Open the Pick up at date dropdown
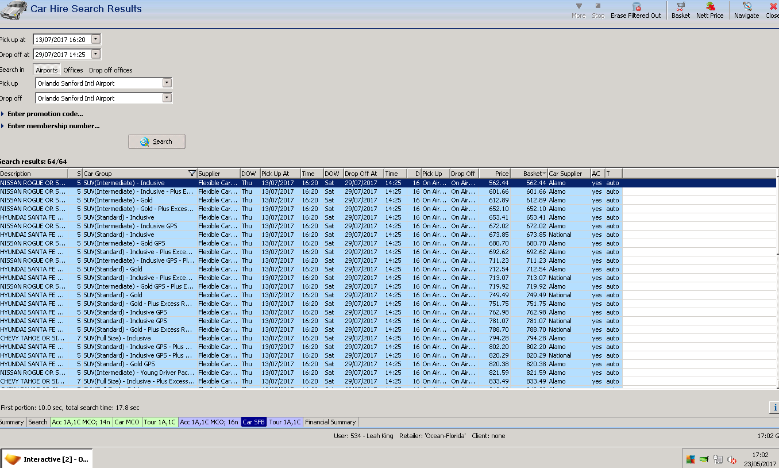 coord(95,40)
